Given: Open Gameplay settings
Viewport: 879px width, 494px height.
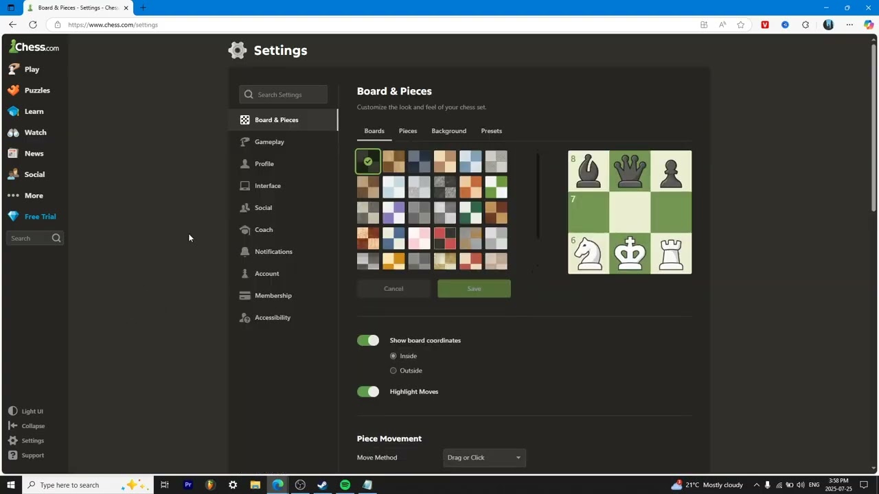Looking at the screenshot, I should click(283, 142).
